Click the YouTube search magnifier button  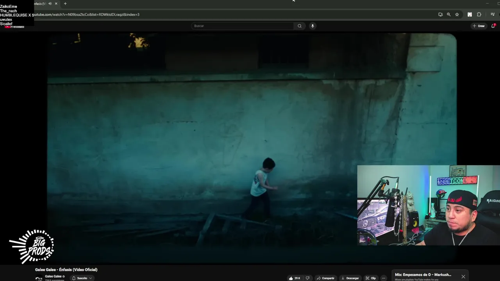(x=300, y=26)
